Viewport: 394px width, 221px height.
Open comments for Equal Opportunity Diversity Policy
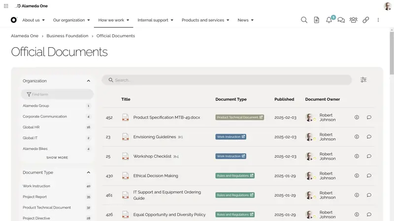tap(369, 215)
